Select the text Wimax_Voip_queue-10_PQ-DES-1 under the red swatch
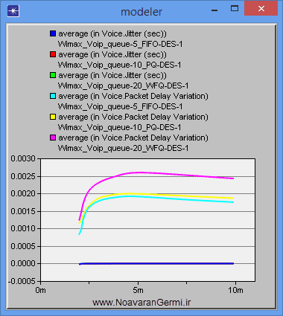 [120, 65]
